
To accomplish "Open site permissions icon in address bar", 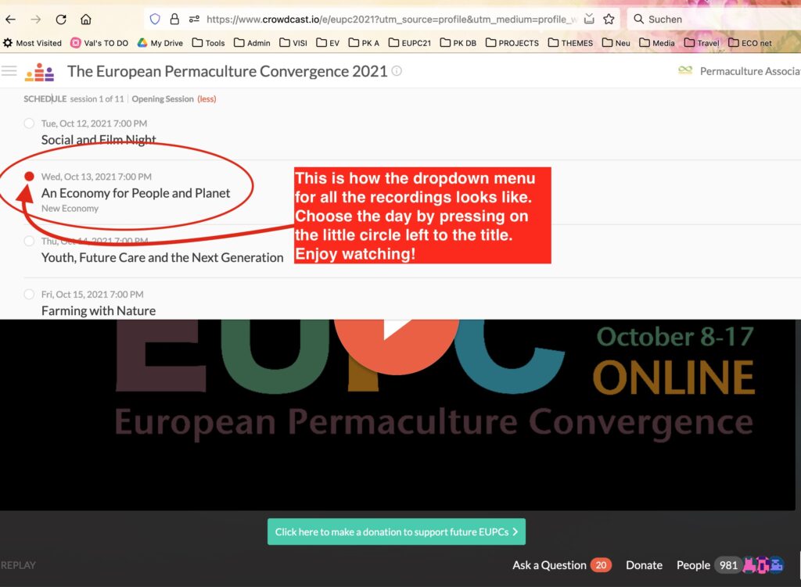I will [x=194, y=20].
